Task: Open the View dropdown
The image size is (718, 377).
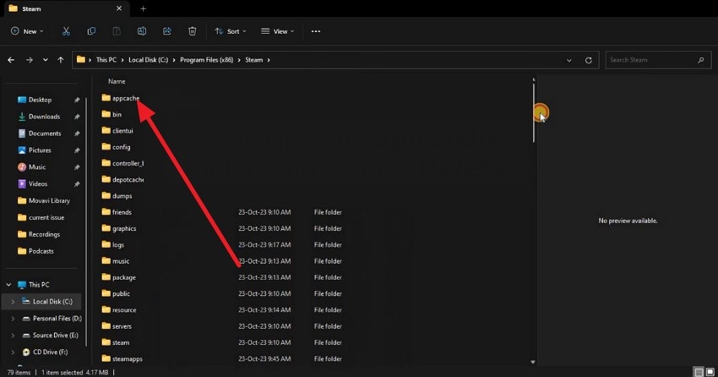Action: tap(278, 31)
